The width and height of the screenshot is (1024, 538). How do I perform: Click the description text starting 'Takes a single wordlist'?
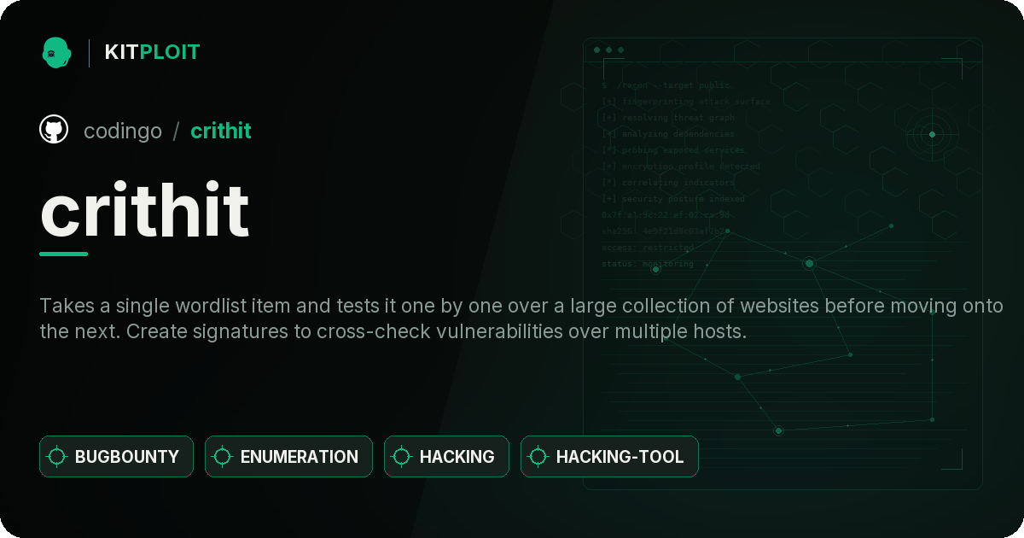click(x=521, y=319)
